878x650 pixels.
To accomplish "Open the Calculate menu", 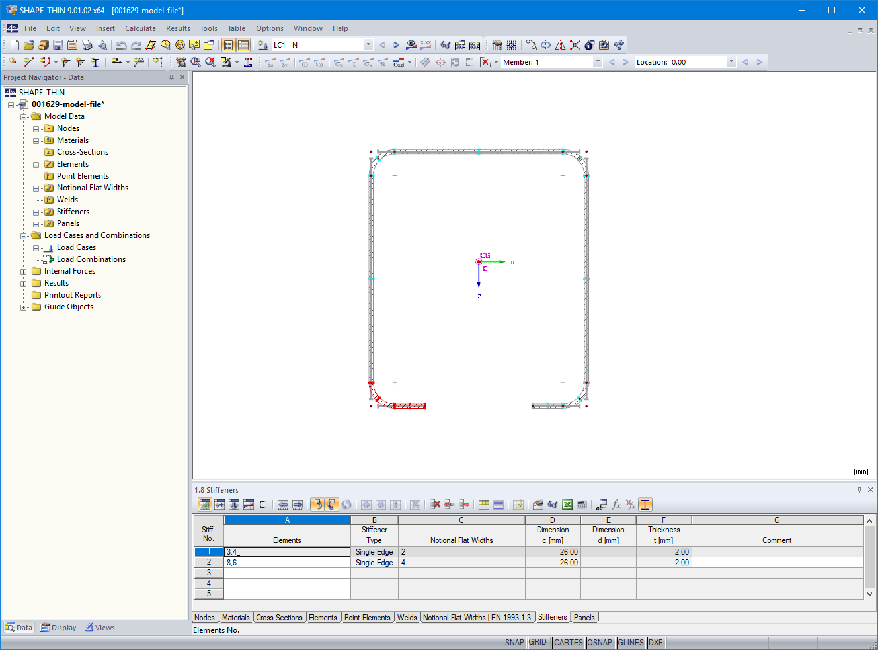I will pyautogui.click(x=140, y=28).
